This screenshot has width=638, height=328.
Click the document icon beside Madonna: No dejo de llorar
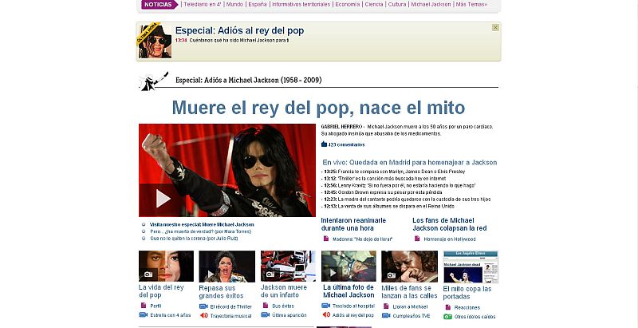point(326,239)
